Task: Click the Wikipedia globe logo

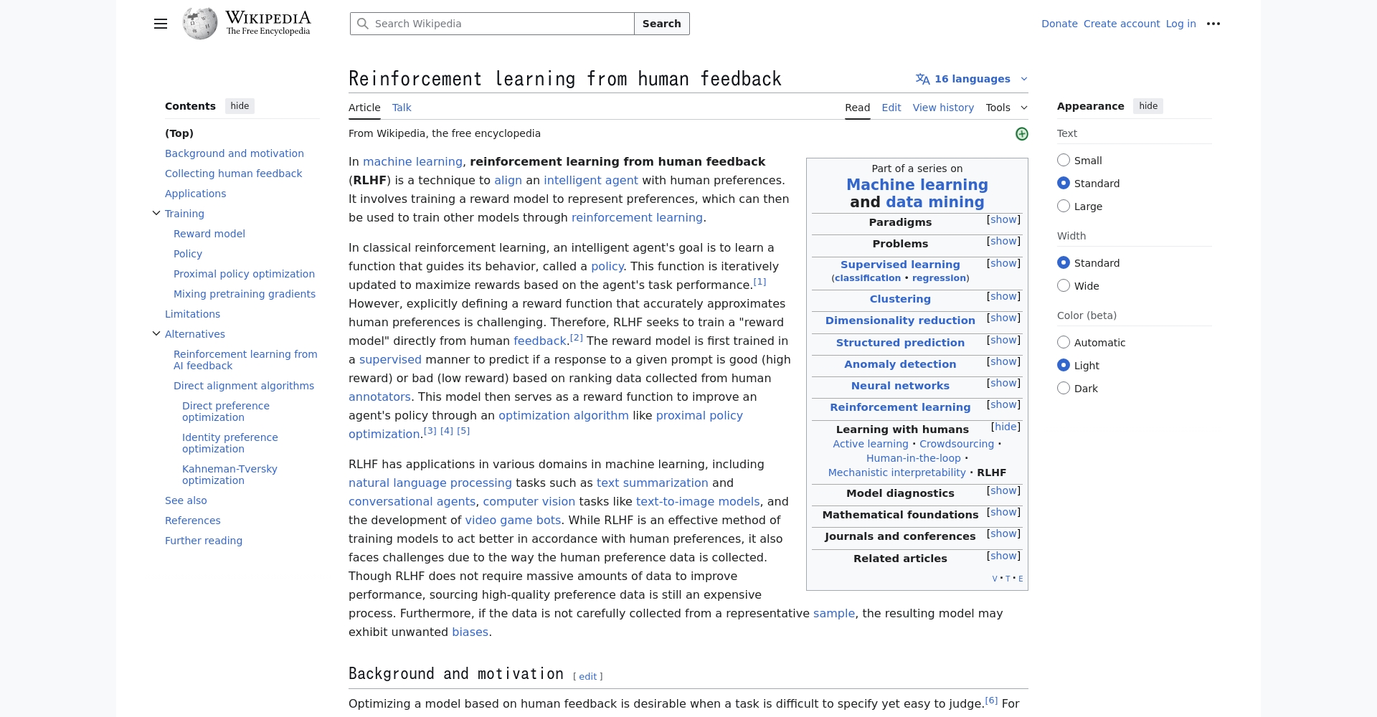Action: [200, 24]
